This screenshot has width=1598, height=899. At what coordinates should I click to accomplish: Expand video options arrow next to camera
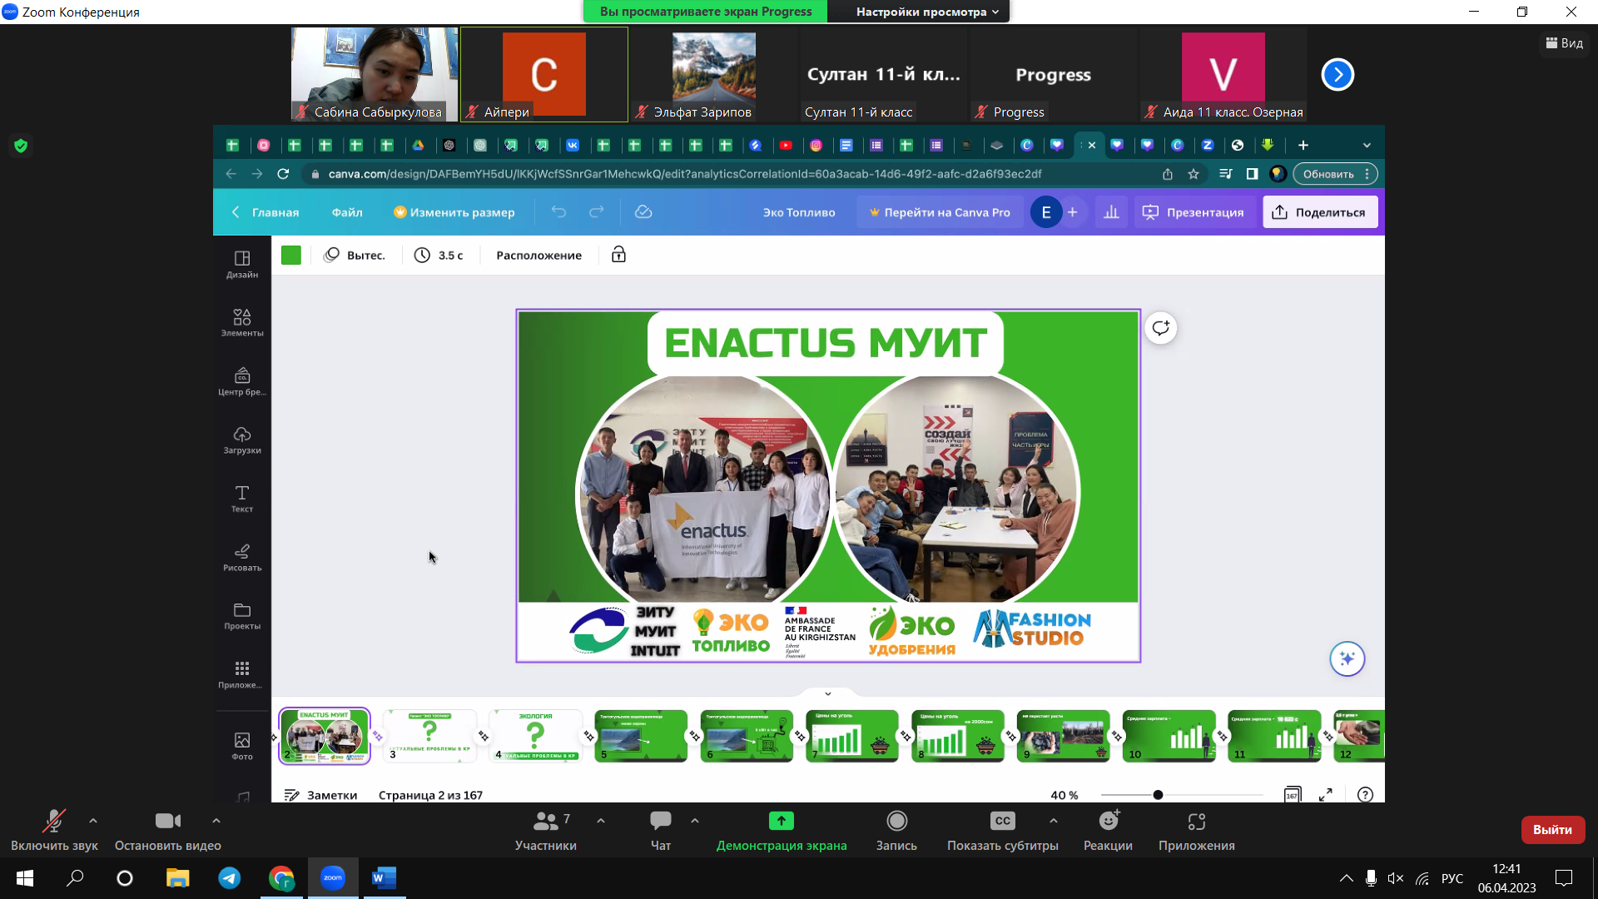pyautogui.click(x=216, y=821)
